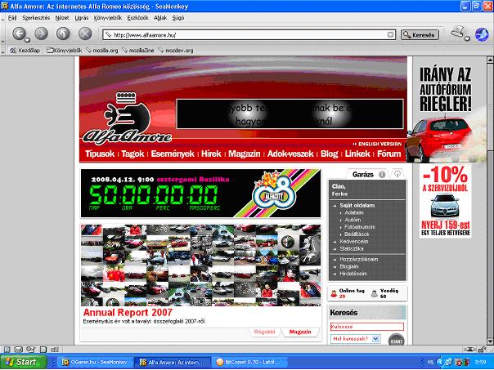Click the Kulcsszó keyword search field
This screenshot has width=494, height=370.
tap(367, 327)
